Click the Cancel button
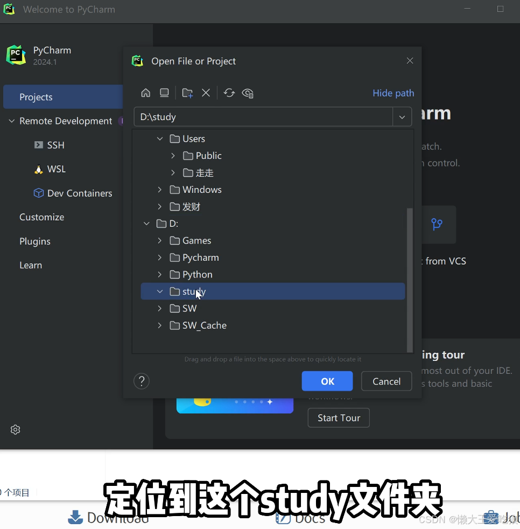Screen dimensions: 520x529 coord(387,381)
